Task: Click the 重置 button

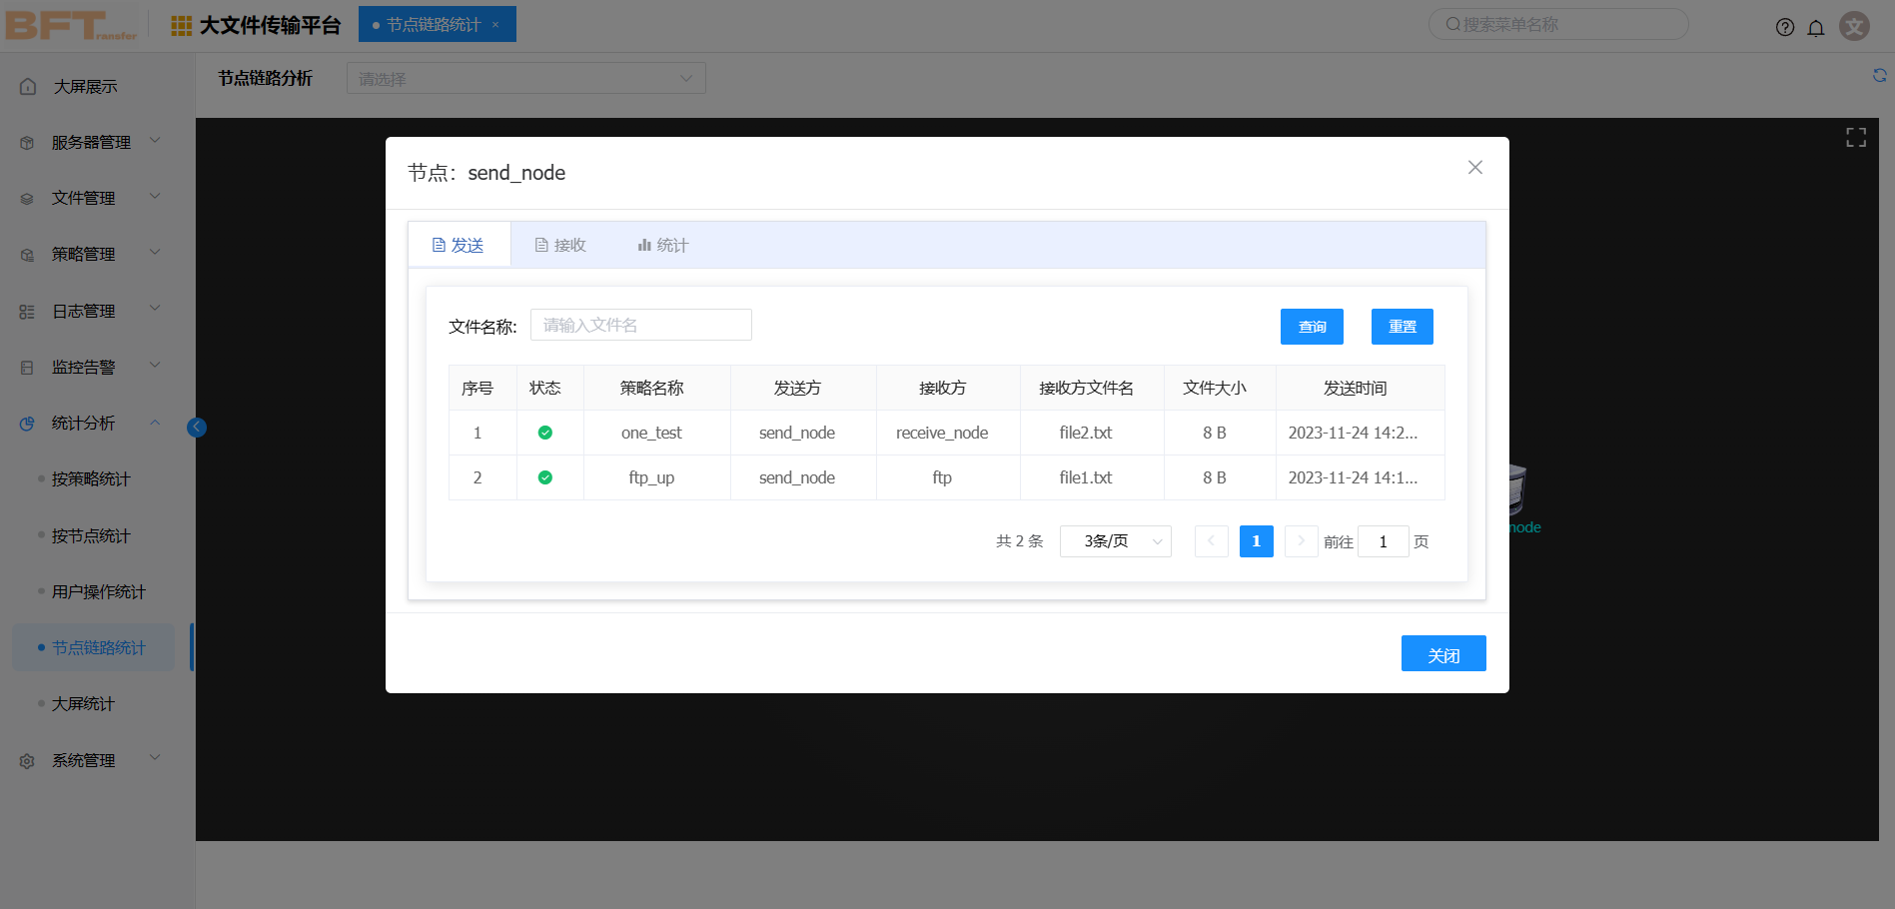Action: point(1402,327)
